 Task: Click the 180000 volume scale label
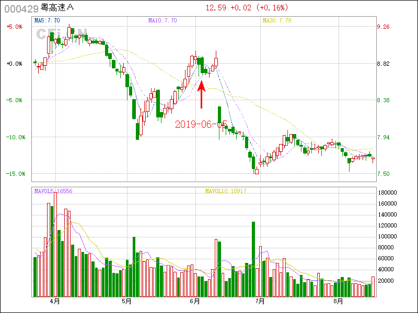point(388,192)
